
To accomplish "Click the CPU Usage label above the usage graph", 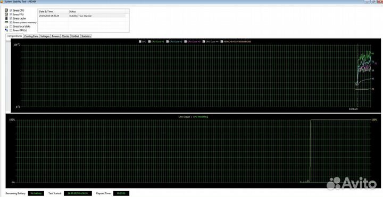I will tap(184, 117).
